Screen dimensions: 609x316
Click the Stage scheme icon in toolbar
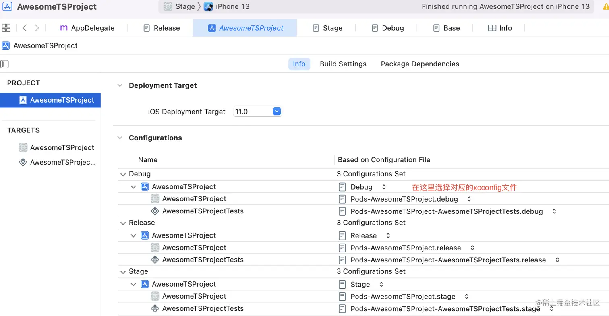click(168, 6)
